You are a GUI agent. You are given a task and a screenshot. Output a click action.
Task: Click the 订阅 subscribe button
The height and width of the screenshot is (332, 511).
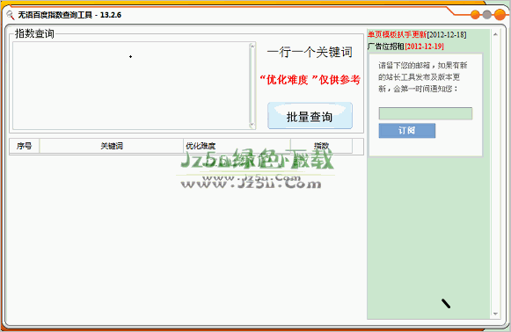point(406,131)
